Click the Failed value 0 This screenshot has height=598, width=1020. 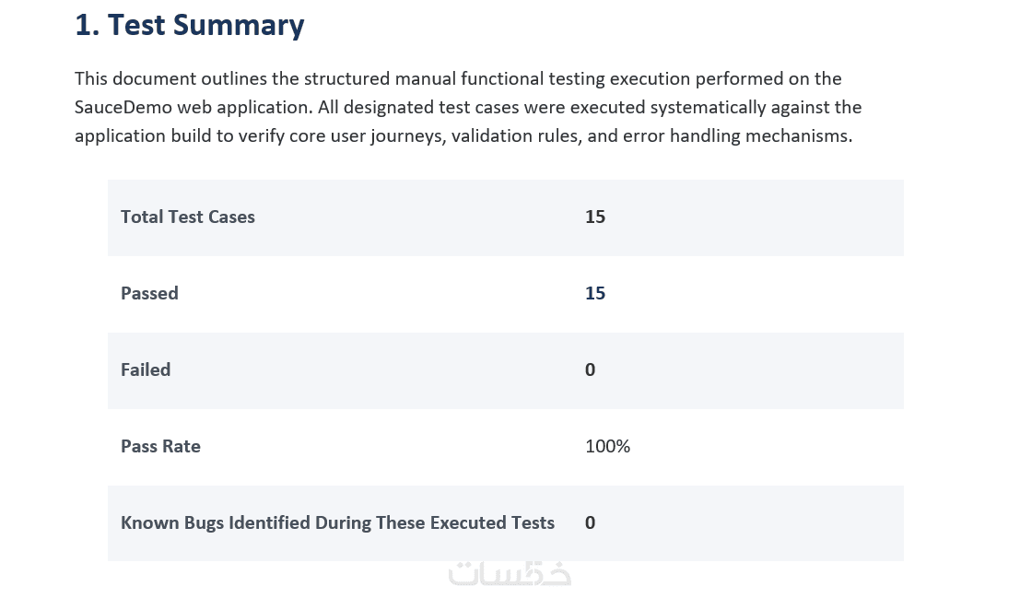(590, 369)
